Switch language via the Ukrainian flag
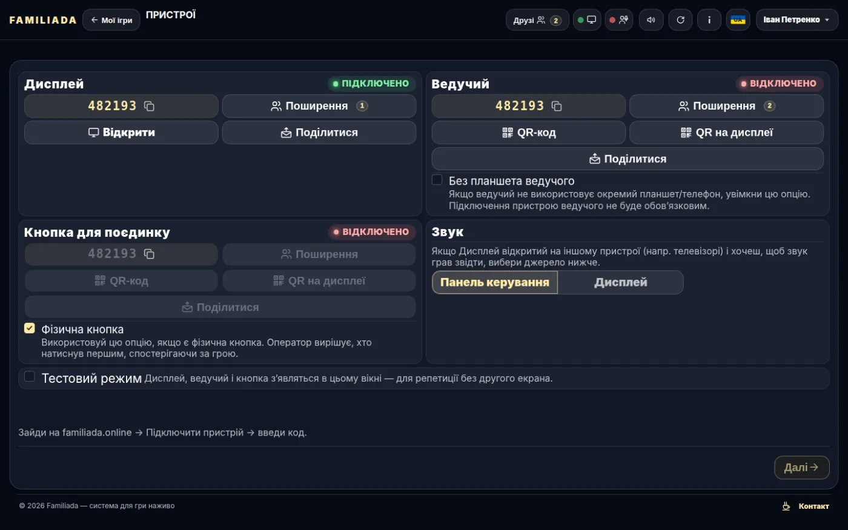848x530 pixels. pos(738,20)
